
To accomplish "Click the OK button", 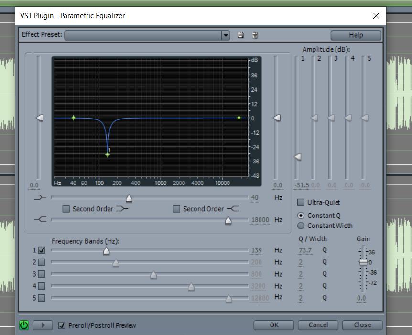I will (x=274, y=325).
